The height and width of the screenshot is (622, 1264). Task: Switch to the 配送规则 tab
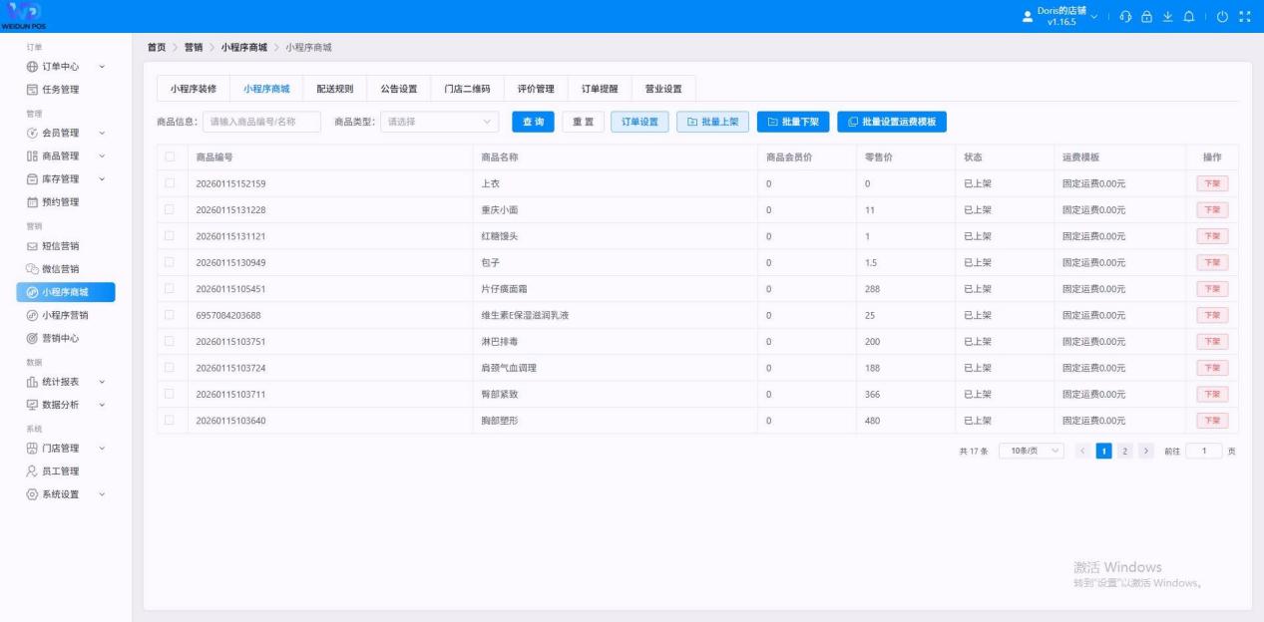pyautogui.click(x=335, y=89)
